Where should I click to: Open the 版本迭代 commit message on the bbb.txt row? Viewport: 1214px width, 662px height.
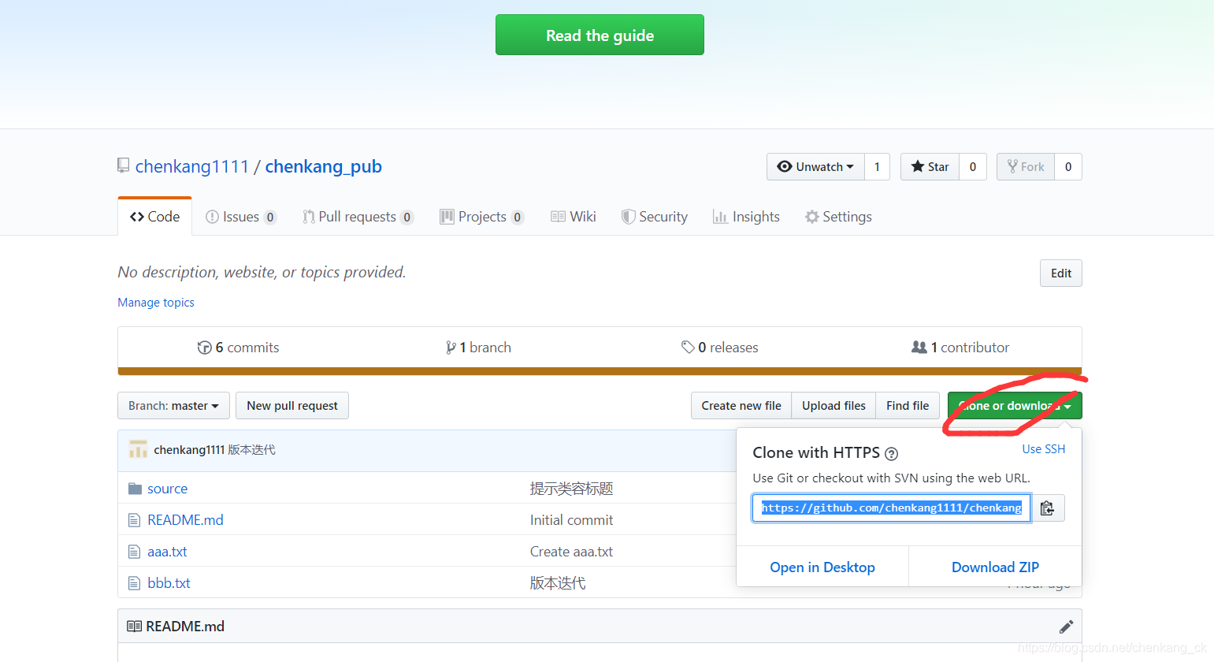point(558,583)
